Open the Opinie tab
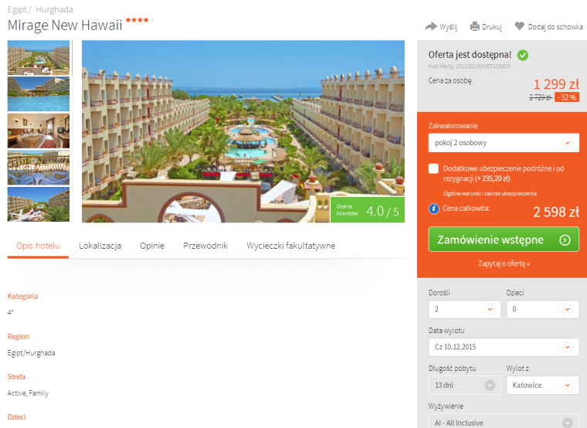 point(152,246)
